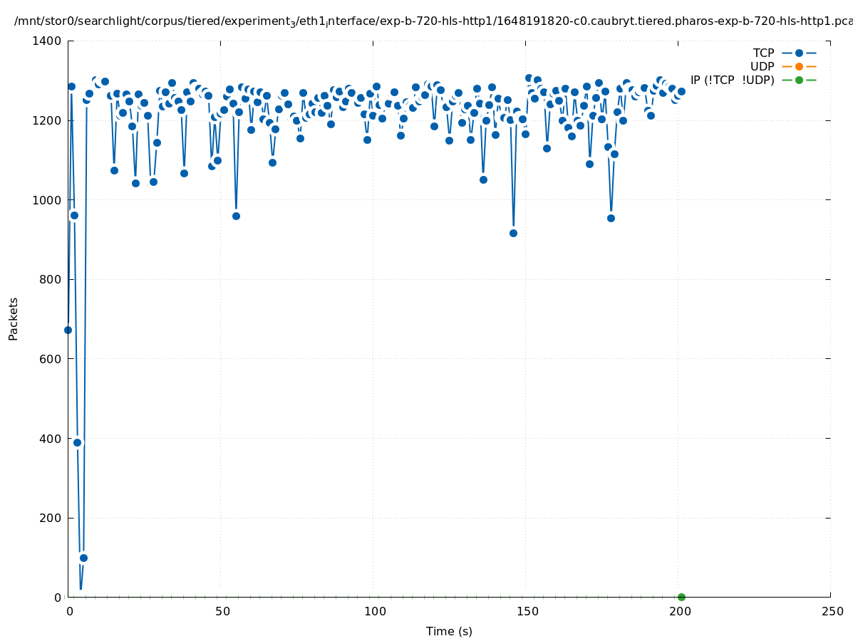
Task: Click the orange UDP legend marker
Action: (x=799, y=66)
